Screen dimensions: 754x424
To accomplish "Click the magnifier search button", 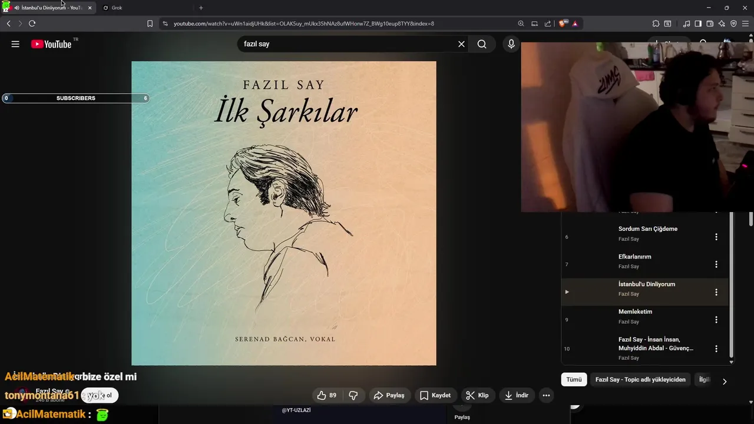I will (x=482, y=44).
